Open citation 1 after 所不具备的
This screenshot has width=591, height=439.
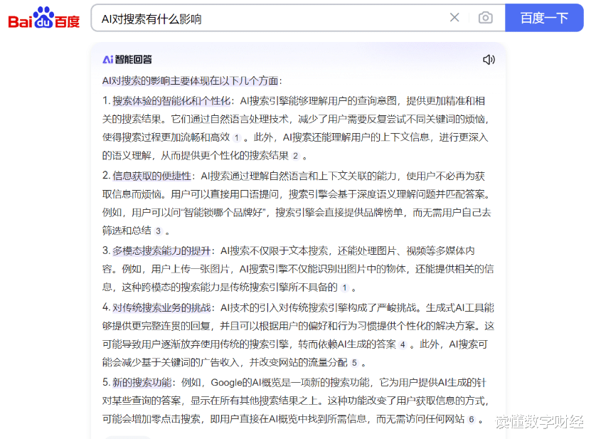point(344,287)
